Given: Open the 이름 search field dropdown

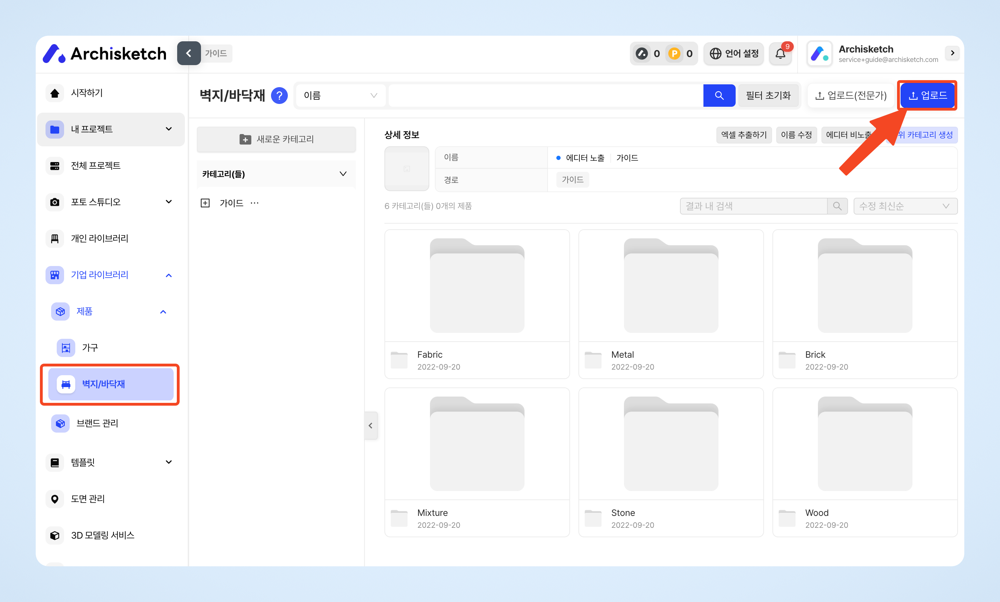Looking at the screenshot, I should pyautogui.click(x=340, y=95).
